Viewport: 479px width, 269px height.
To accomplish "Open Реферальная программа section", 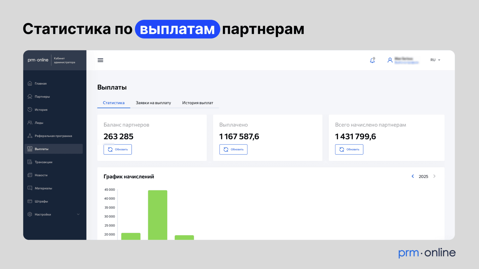I will [53, 136].
